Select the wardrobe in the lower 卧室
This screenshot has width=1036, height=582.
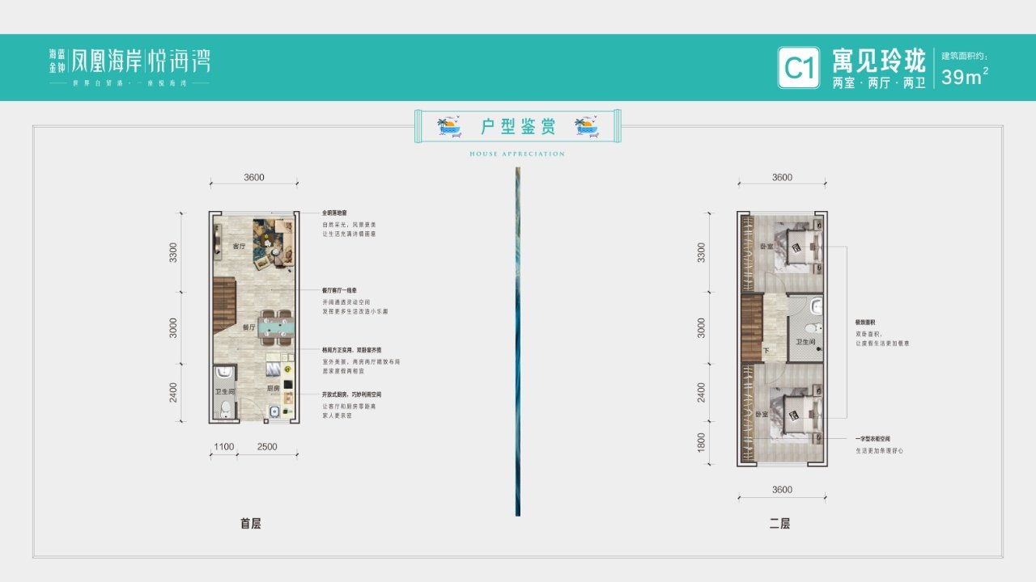pyautogui.click(x=748, y=414)
